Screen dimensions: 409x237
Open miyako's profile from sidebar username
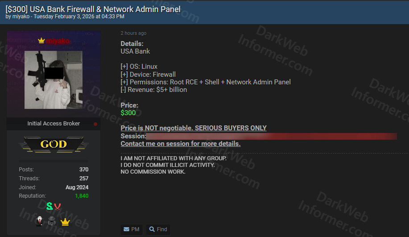(x=58, y=41)
